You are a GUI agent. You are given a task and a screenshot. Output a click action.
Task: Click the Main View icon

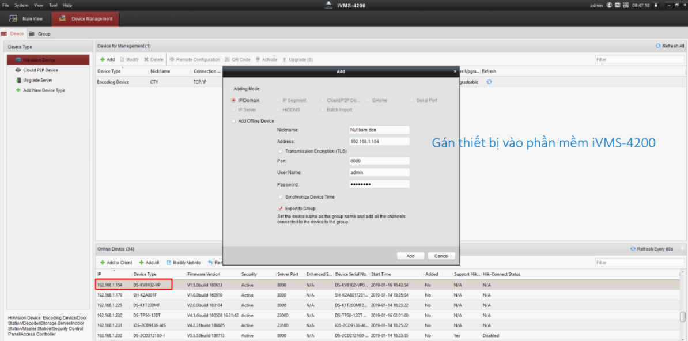point(13,18)
